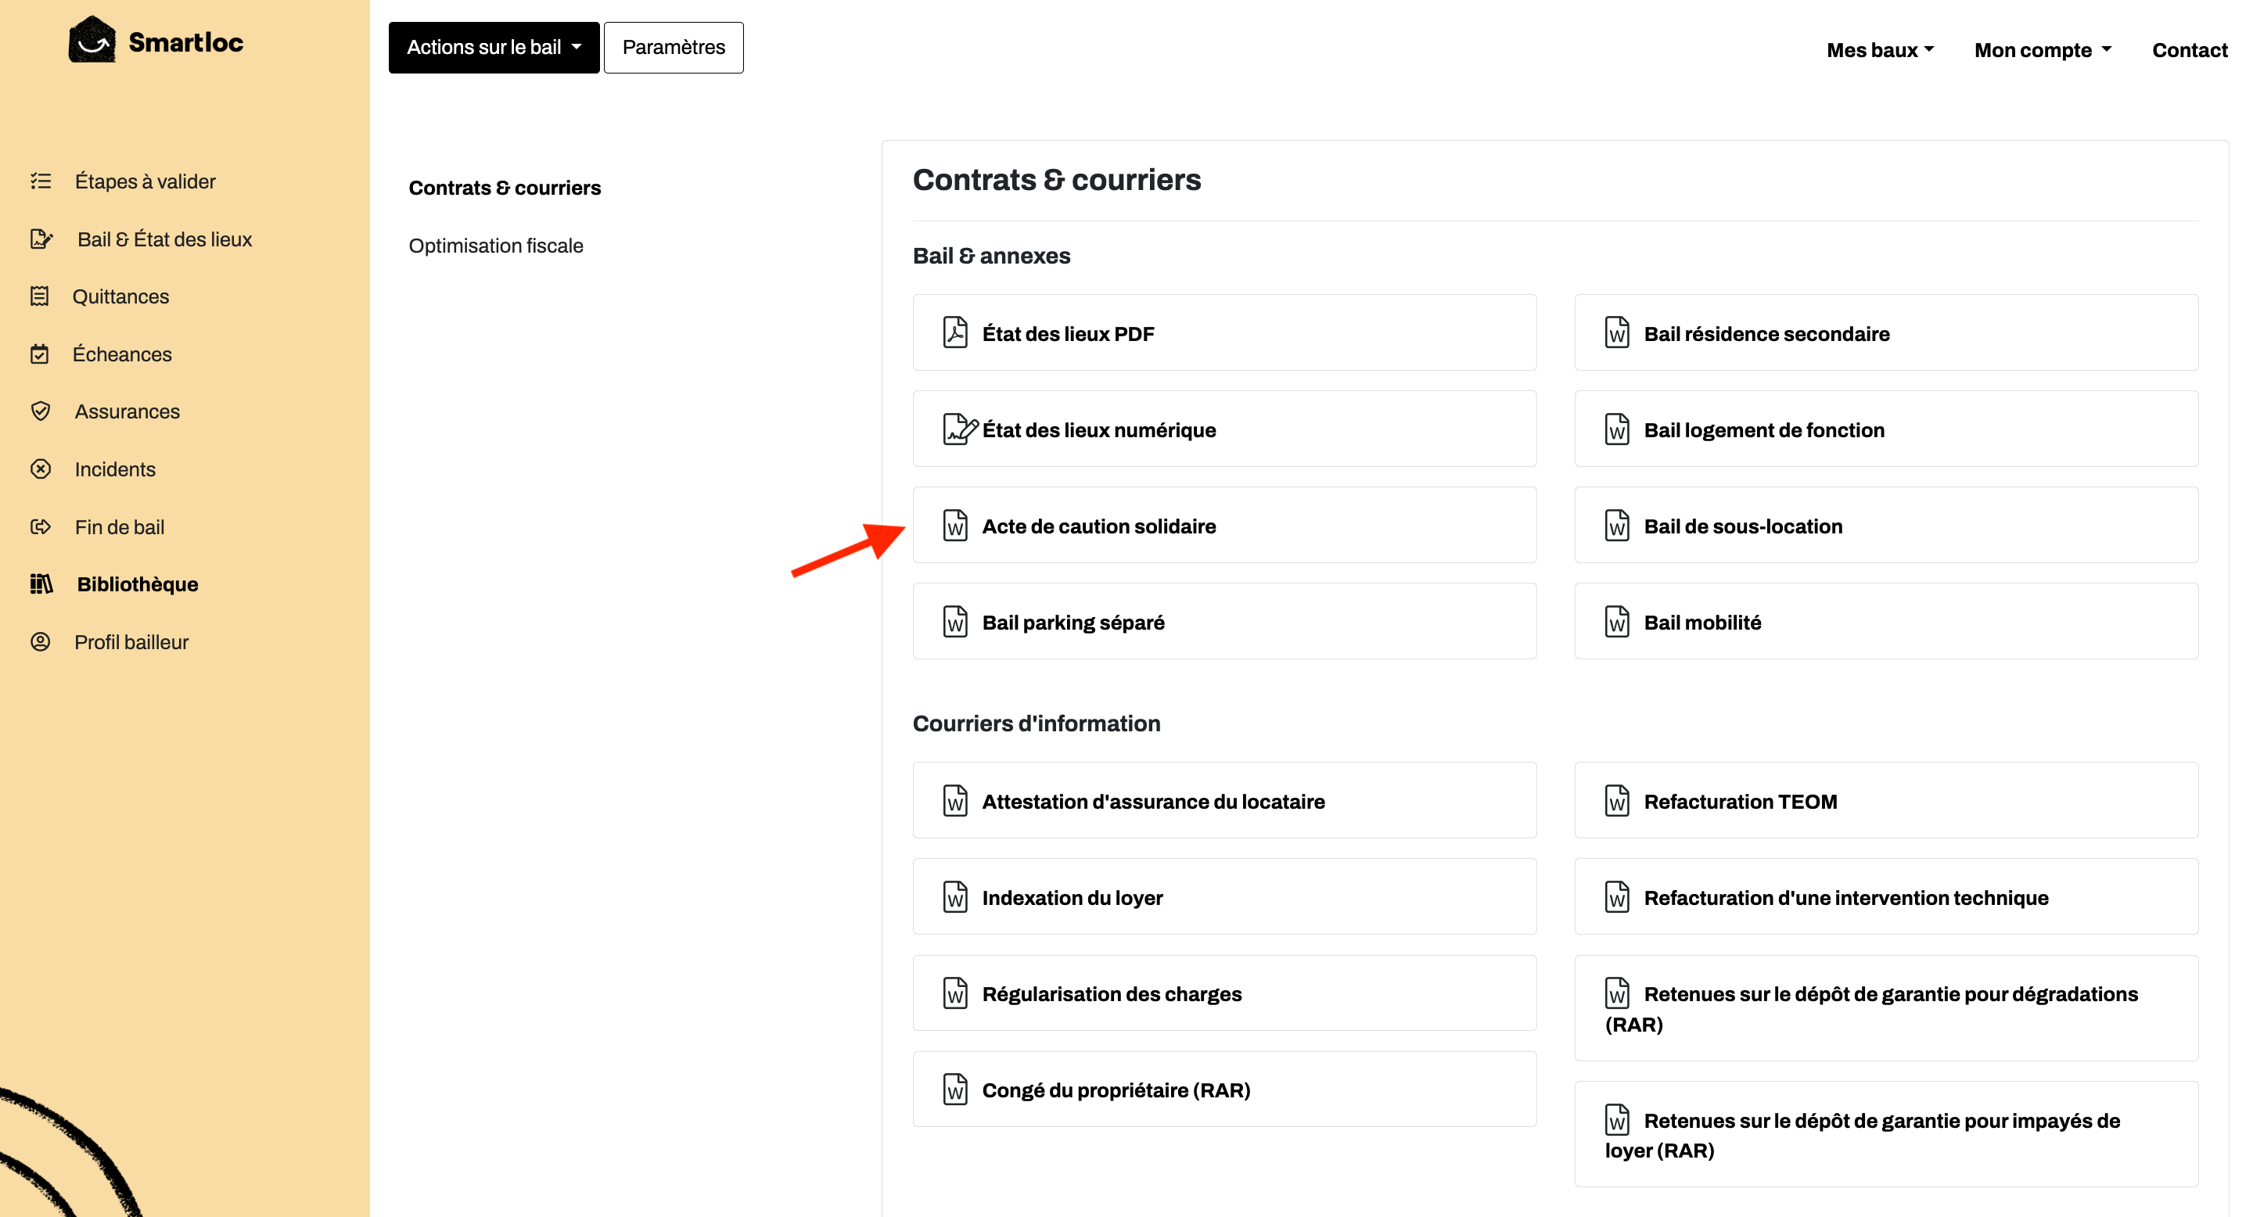Open Bail de sous-location template
Viewport: 2253px width, 1217px height.
[x=1887, y=525]
